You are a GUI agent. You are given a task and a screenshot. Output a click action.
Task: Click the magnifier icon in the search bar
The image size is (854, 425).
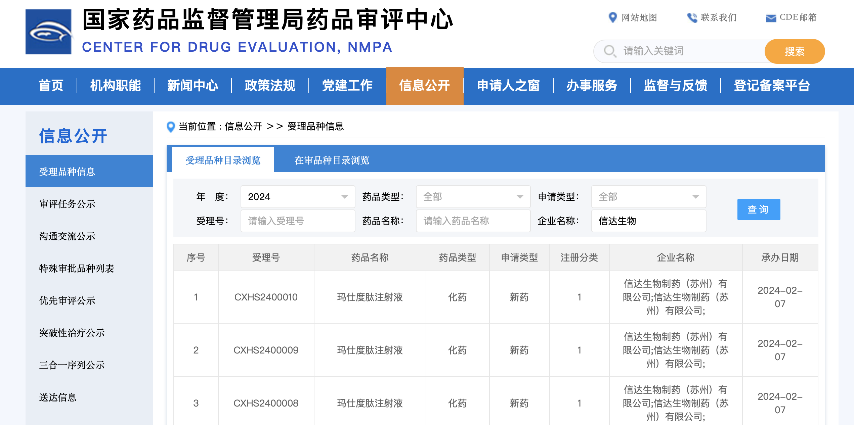click(x=610, y=51)
